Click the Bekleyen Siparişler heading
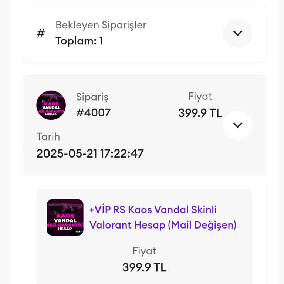The height and width of the screenshot is (284, 284). (101, 25)
